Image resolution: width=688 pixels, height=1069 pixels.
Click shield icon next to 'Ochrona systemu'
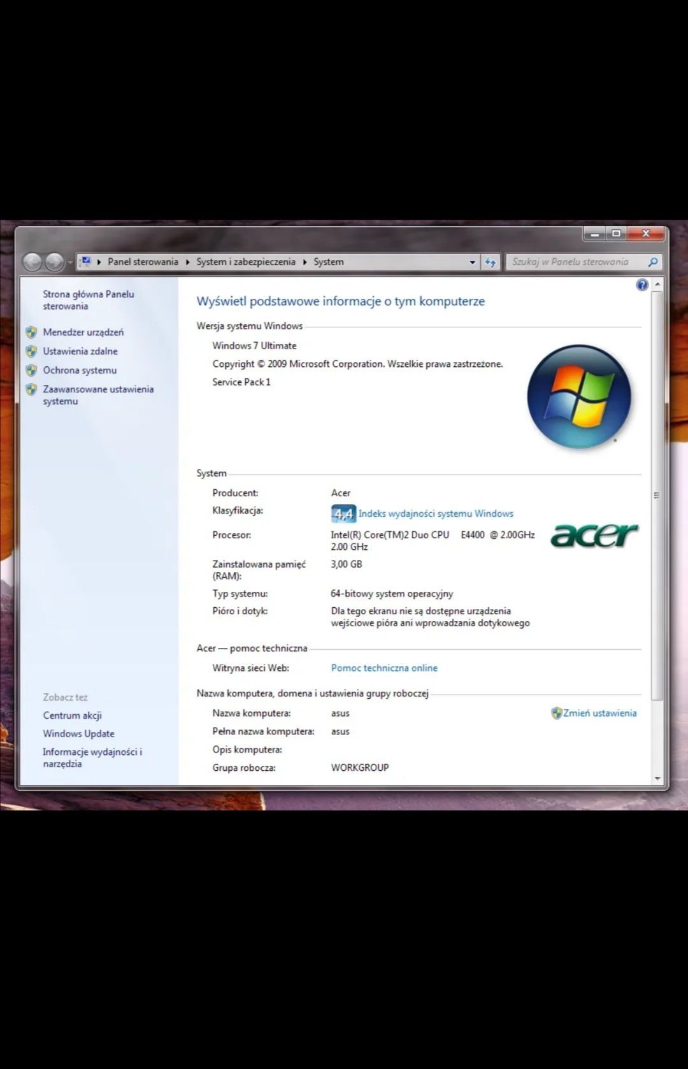31,370
